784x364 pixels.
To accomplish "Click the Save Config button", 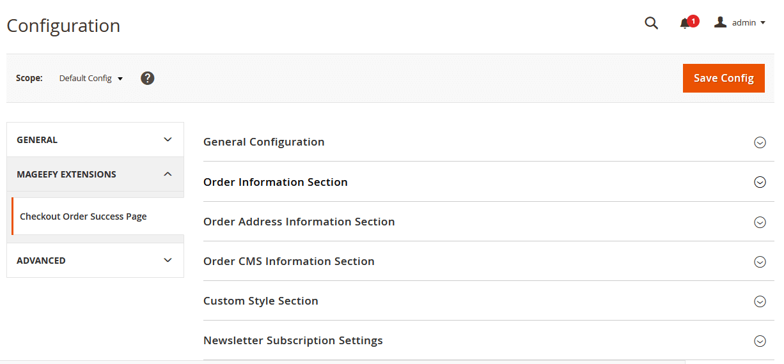I will (724, 78).
